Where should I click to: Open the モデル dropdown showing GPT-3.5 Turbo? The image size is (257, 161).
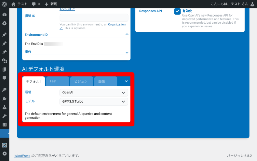pos(94,102)
